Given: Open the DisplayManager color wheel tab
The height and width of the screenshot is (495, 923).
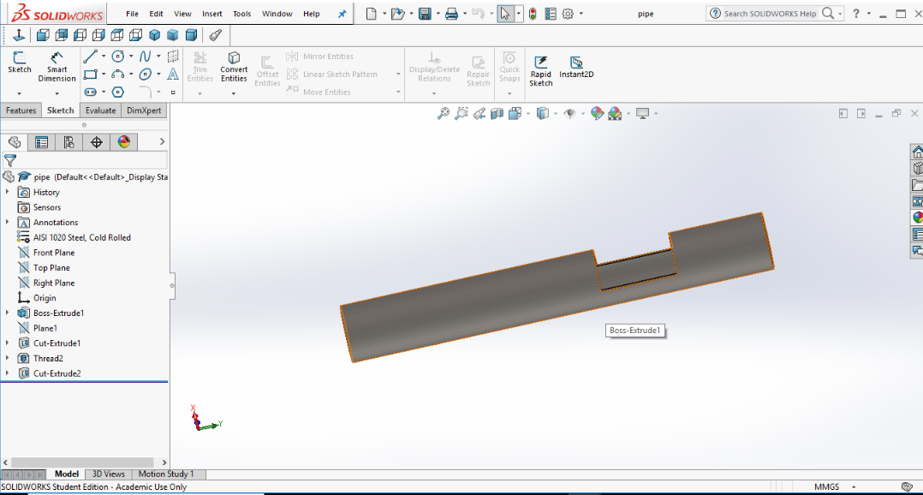Looking at the screenshot, I should point(123,142).
